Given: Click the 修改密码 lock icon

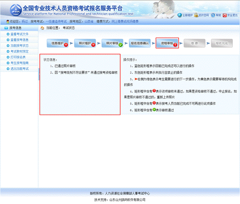Looking at the screenshot, I should point(196,15).
